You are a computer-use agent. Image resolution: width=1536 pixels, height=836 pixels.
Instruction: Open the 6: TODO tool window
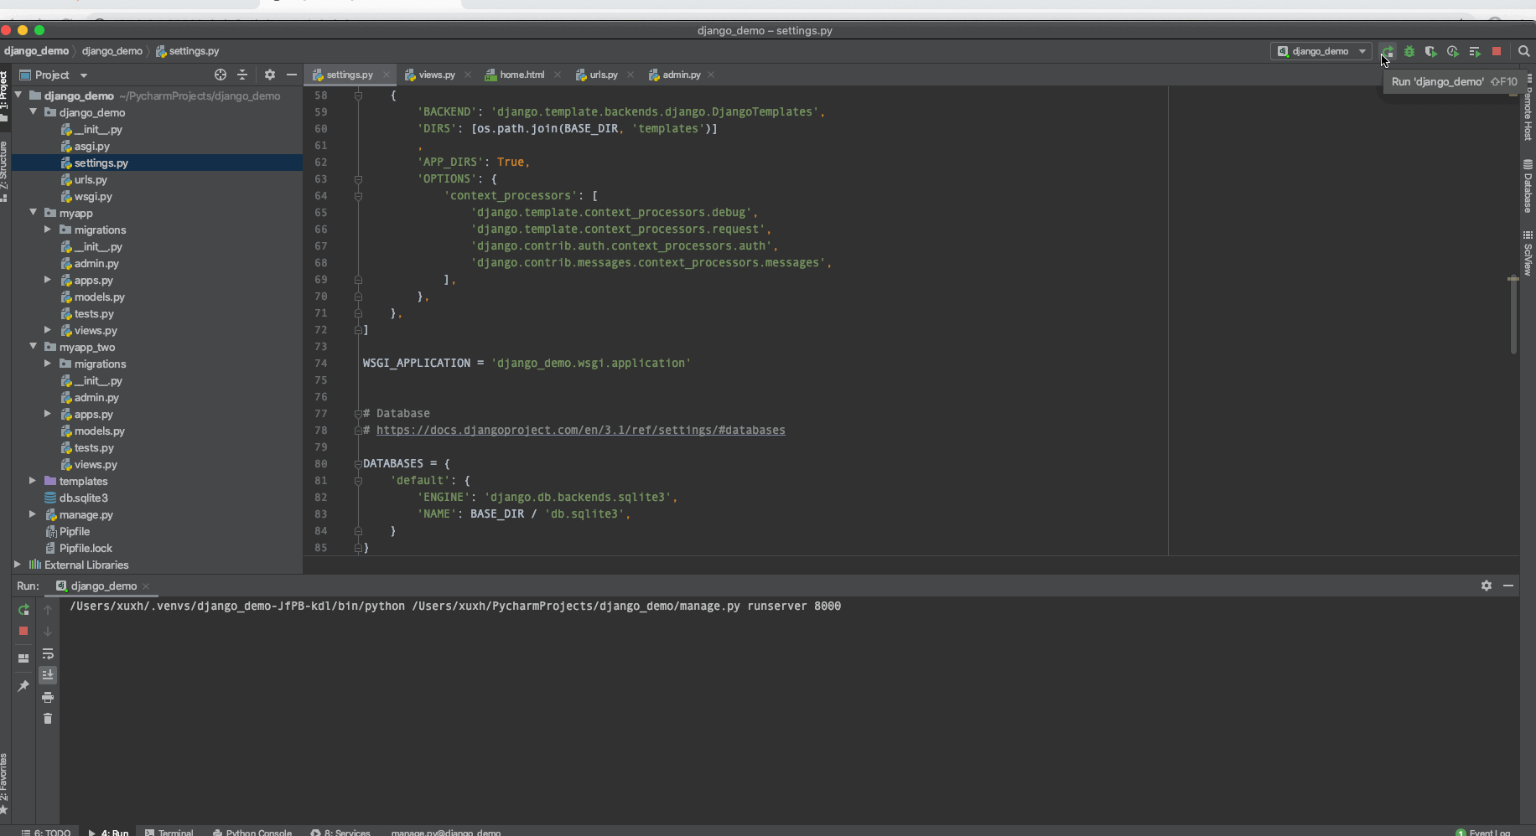[46, 832]
